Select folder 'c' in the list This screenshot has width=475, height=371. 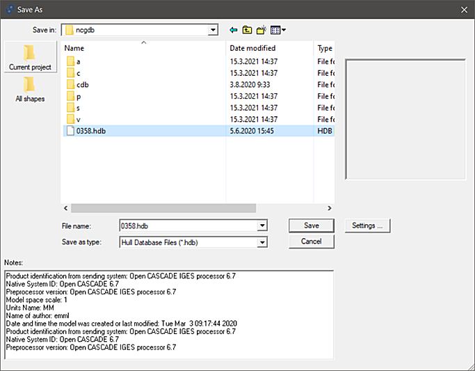click(78, 73)
